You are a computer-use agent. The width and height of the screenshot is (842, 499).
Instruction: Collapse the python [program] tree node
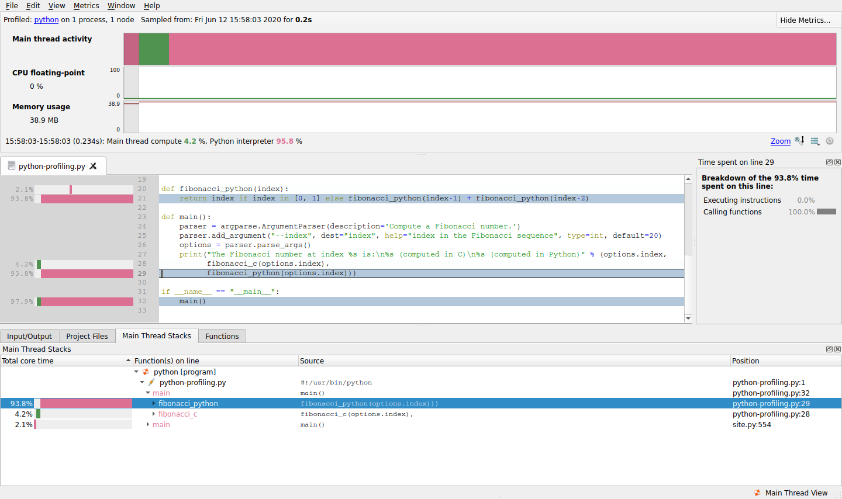click(136, 372)
